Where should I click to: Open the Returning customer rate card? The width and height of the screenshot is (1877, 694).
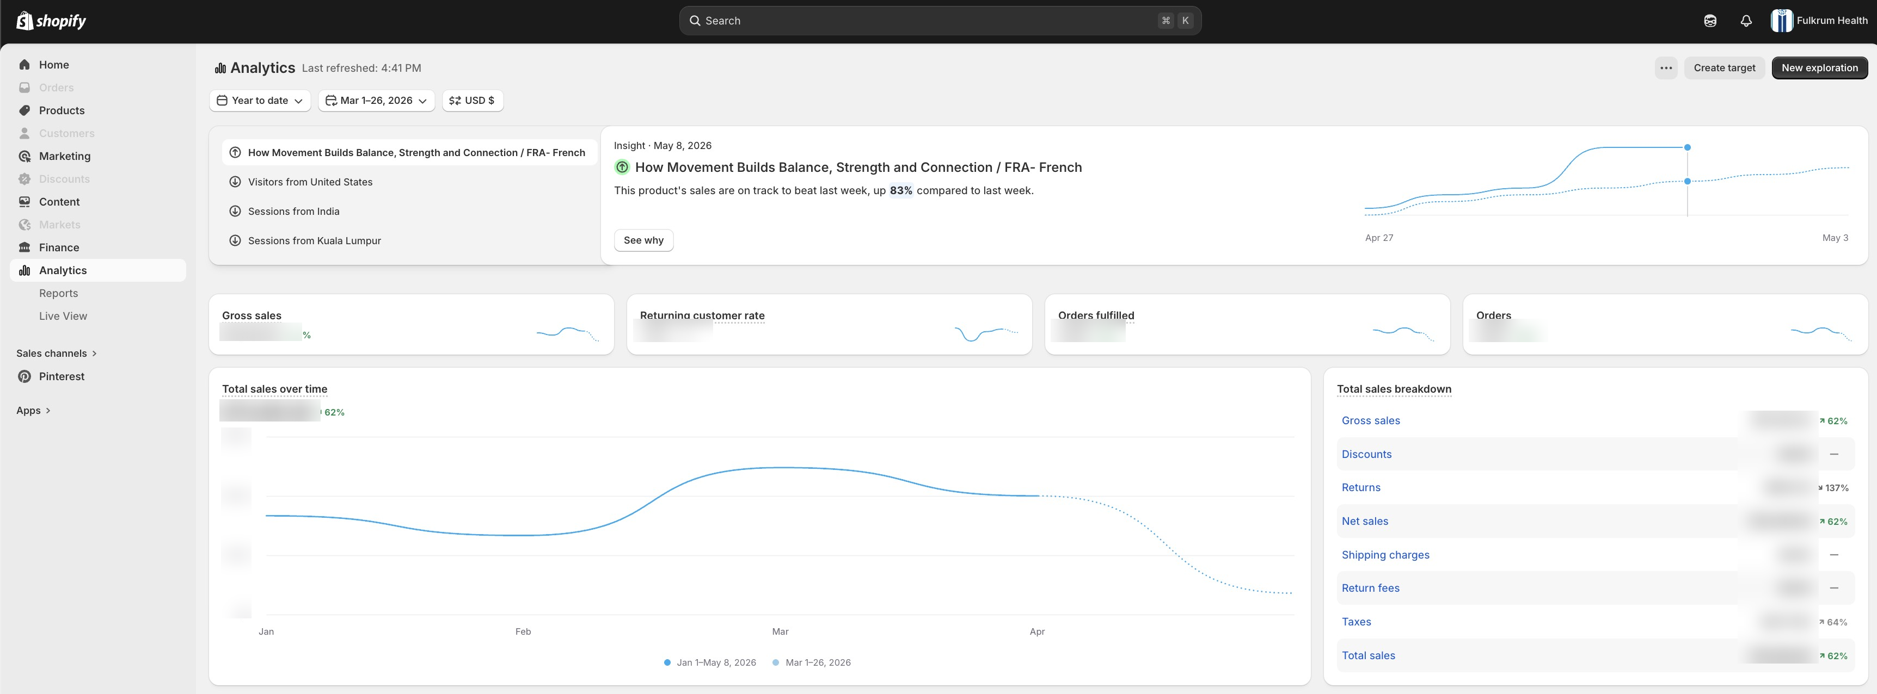pyautogui.click(x=829, y=325)
